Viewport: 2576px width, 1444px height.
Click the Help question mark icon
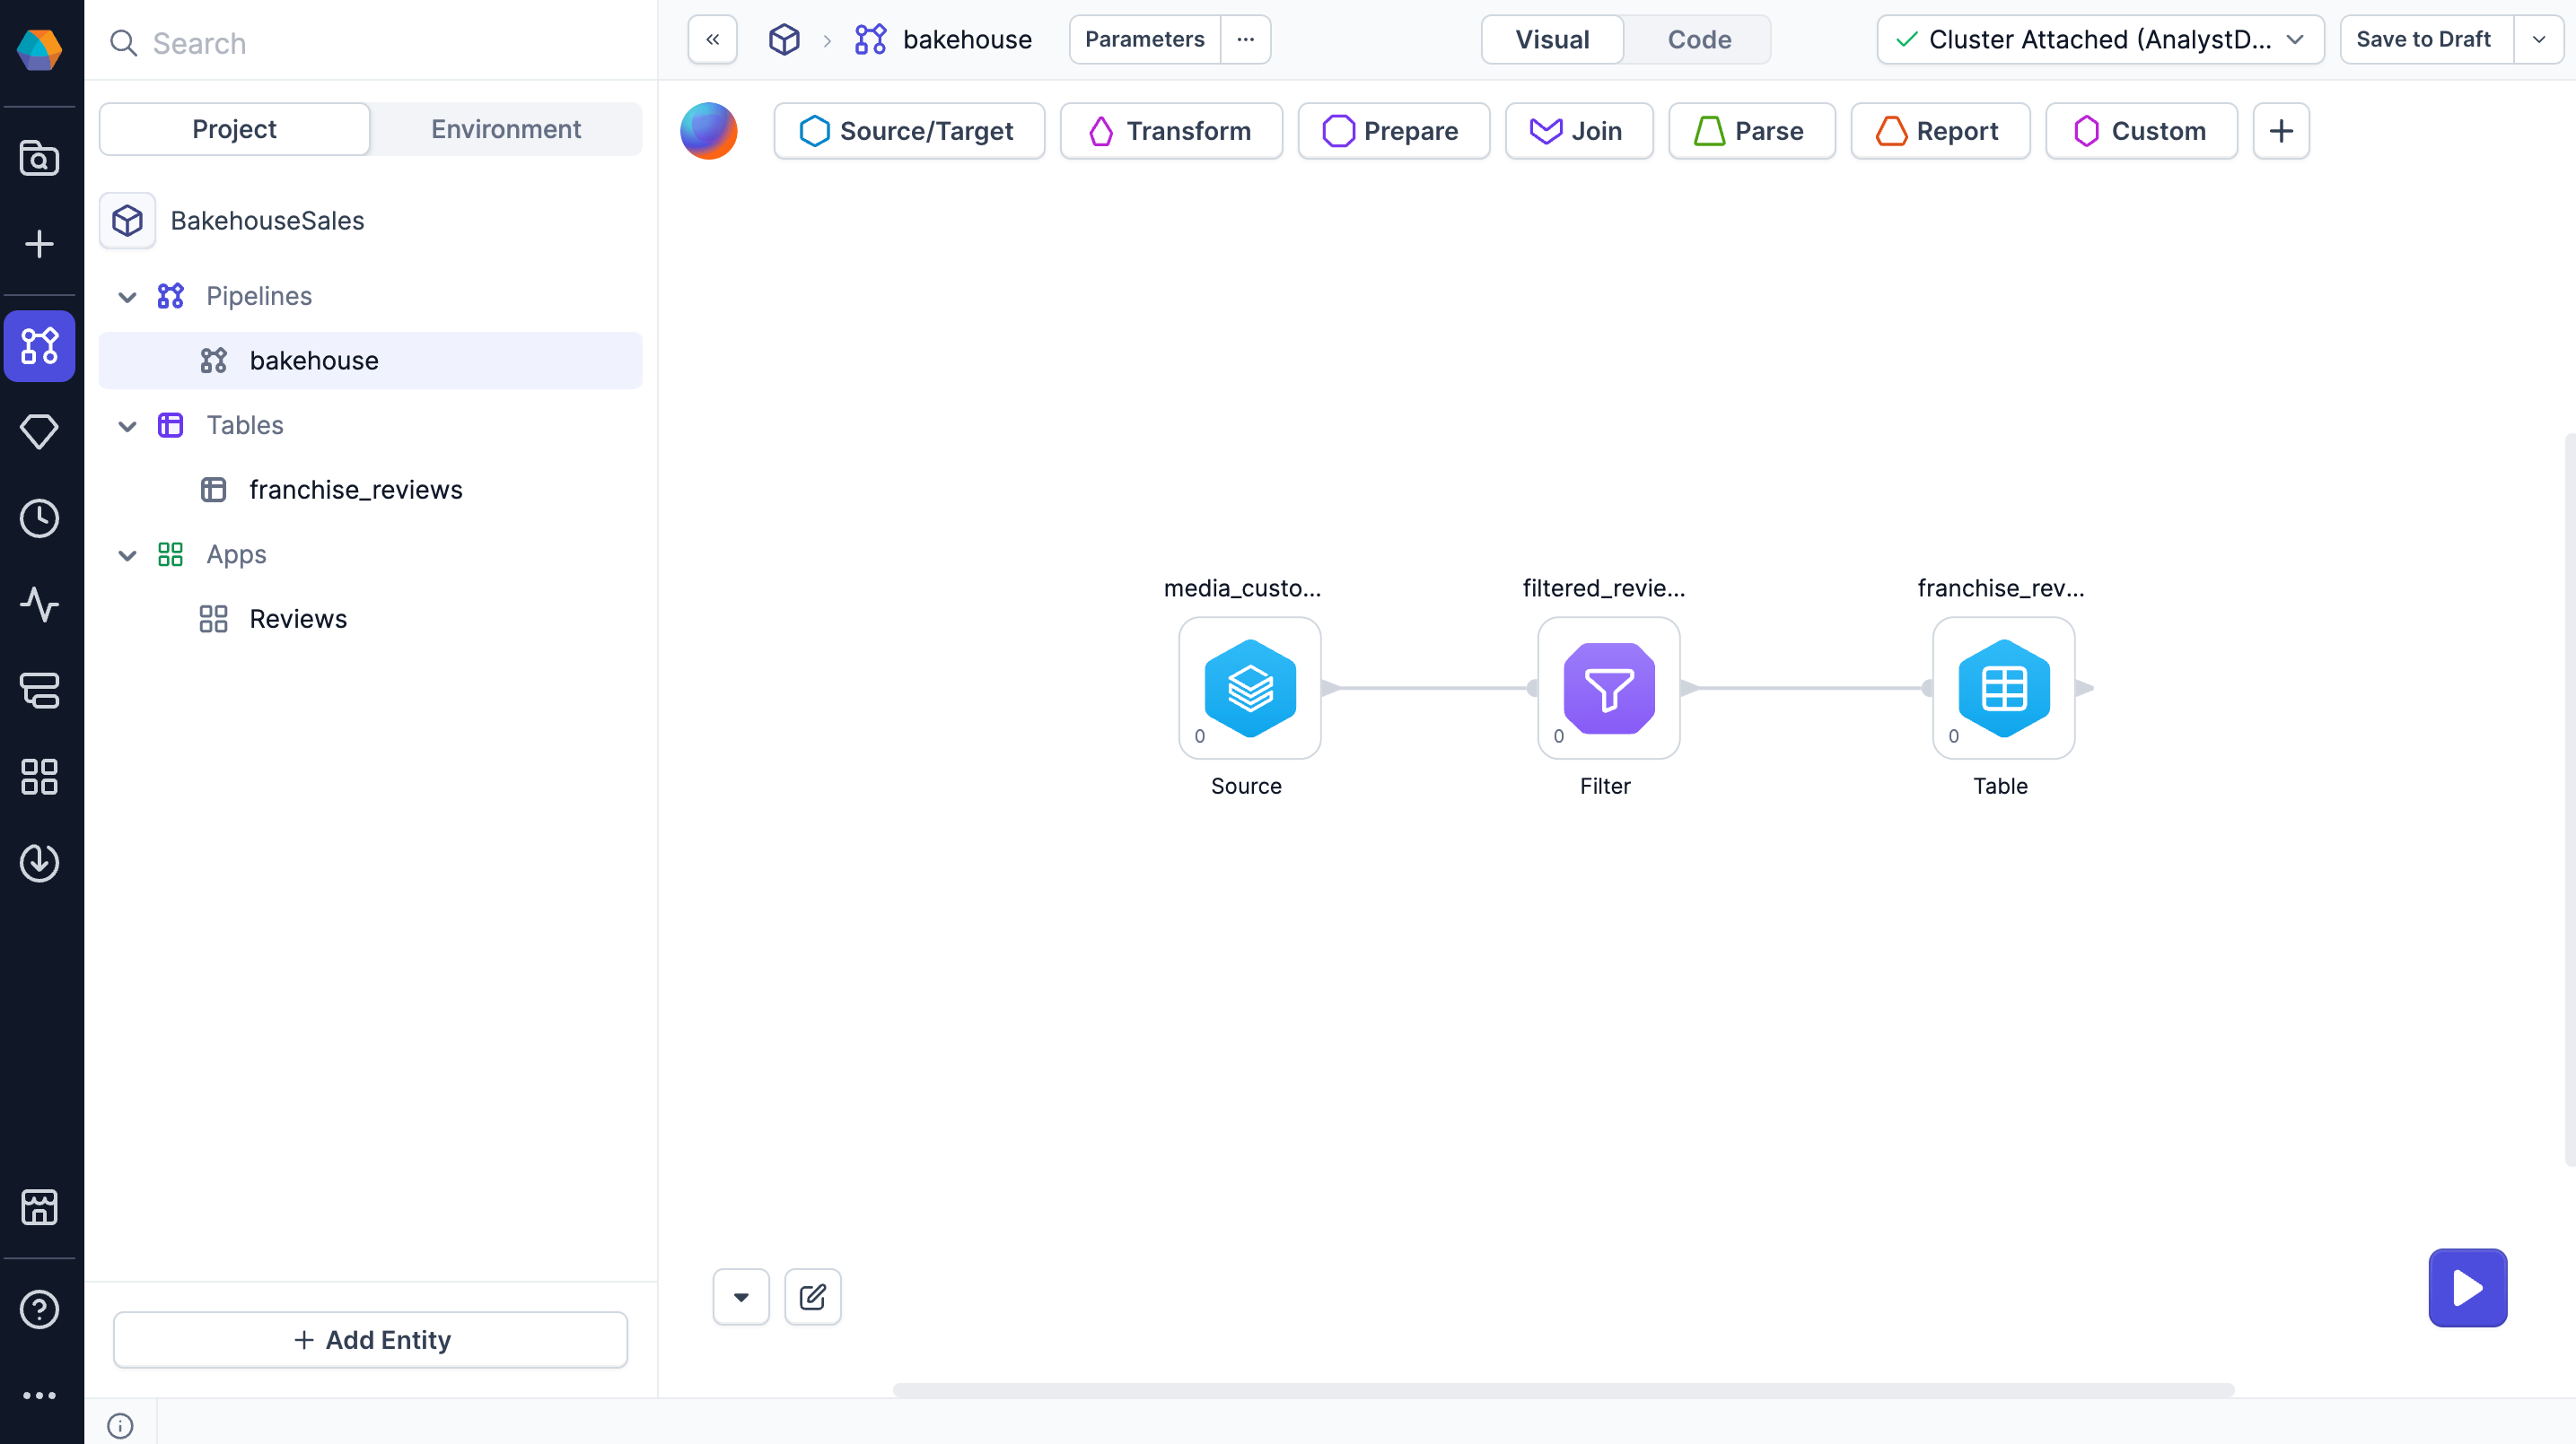point(40,1309)
